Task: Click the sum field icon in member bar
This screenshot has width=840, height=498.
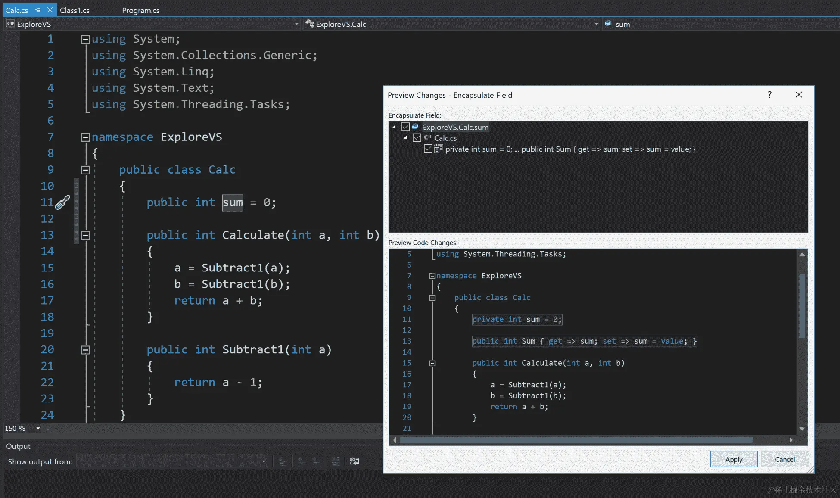Action: (608, 24)
